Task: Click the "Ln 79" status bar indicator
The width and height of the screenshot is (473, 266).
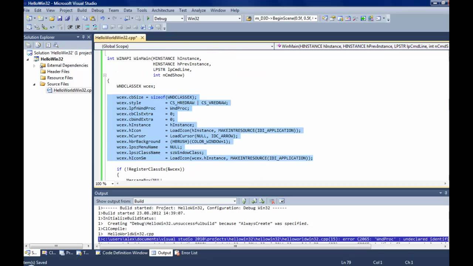Action: point(346,262)
